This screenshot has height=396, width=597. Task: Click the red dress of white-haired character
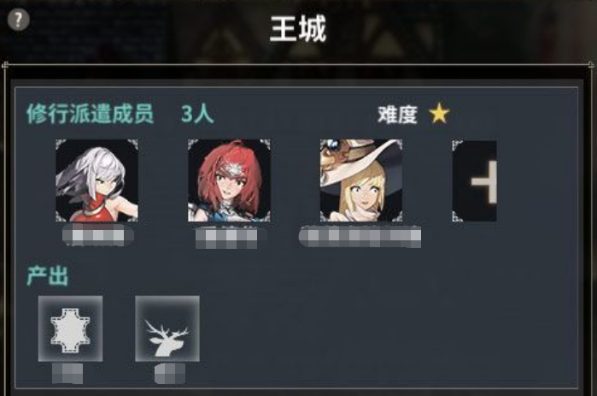coord(100,208)
